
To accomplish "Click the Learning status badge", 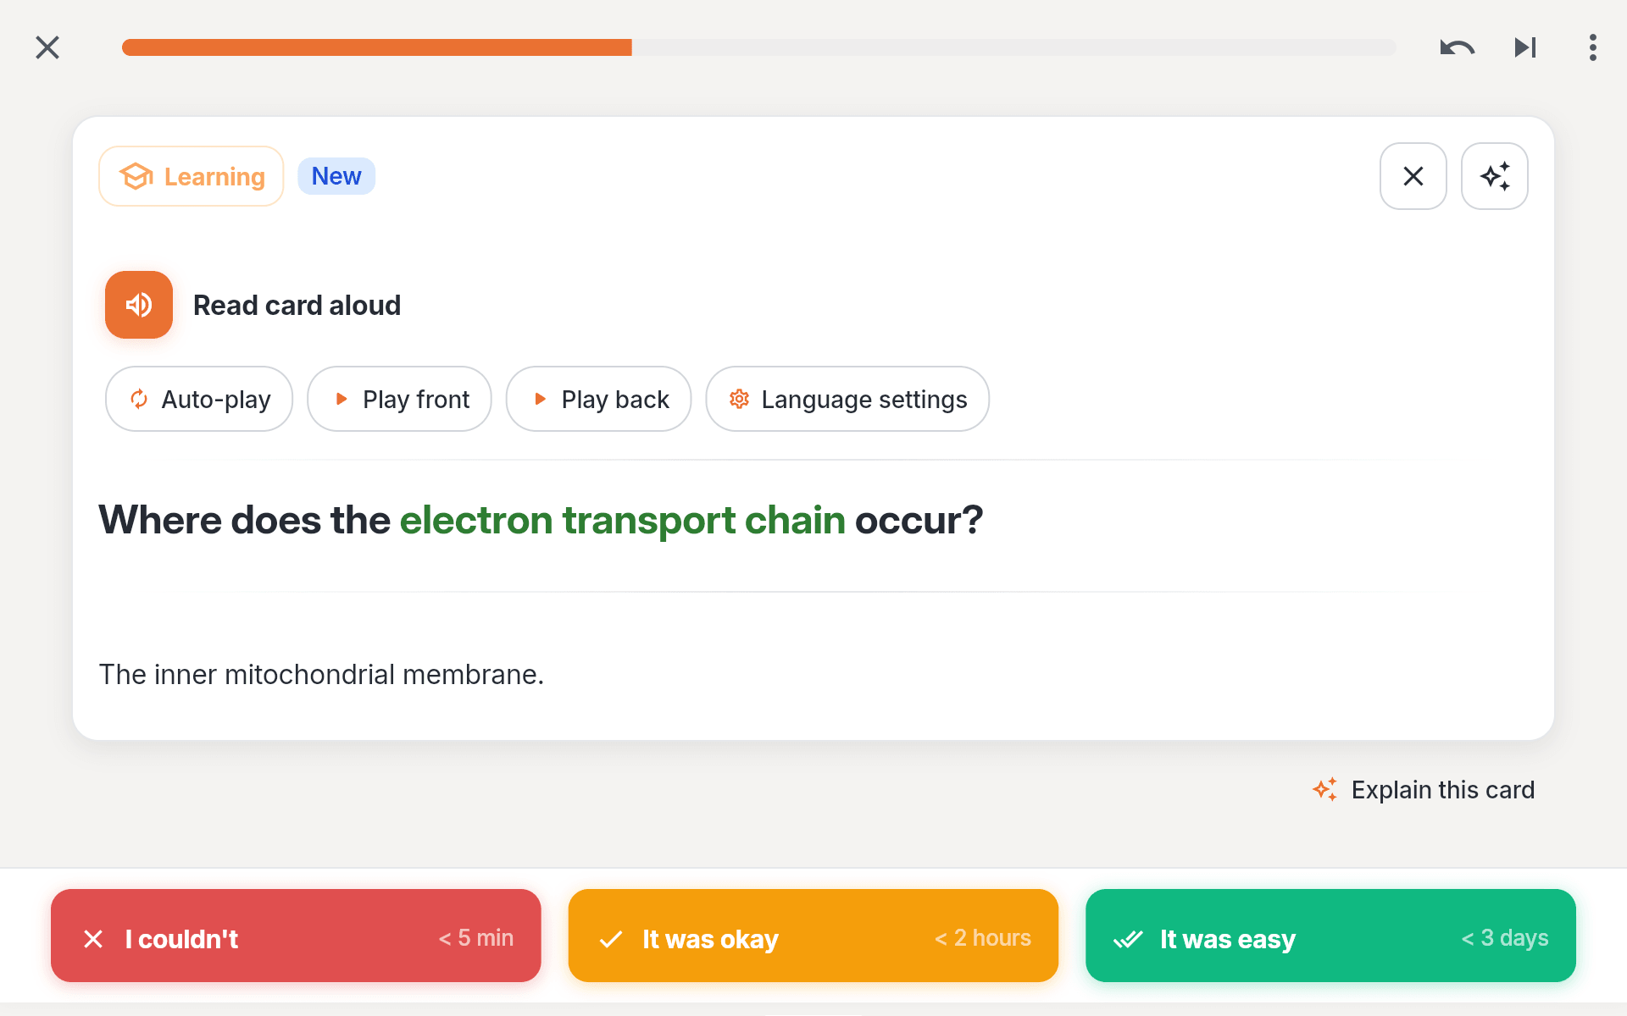I will (192, 176).
